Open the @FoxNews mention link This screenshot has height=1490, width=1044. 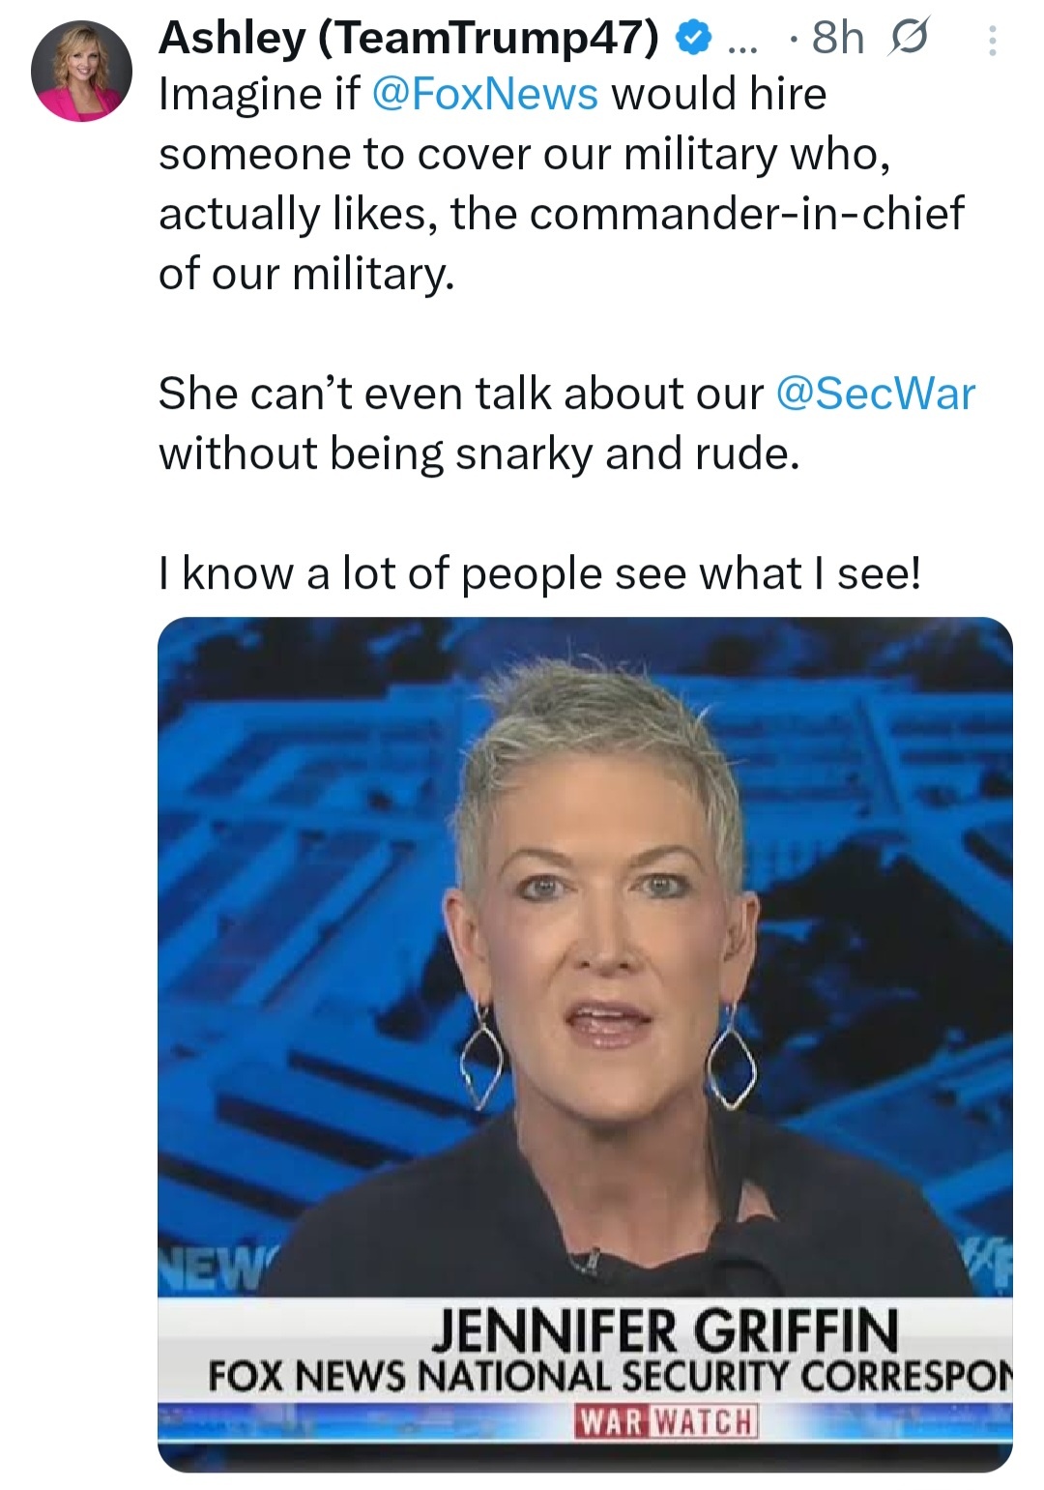click(484, 94)
